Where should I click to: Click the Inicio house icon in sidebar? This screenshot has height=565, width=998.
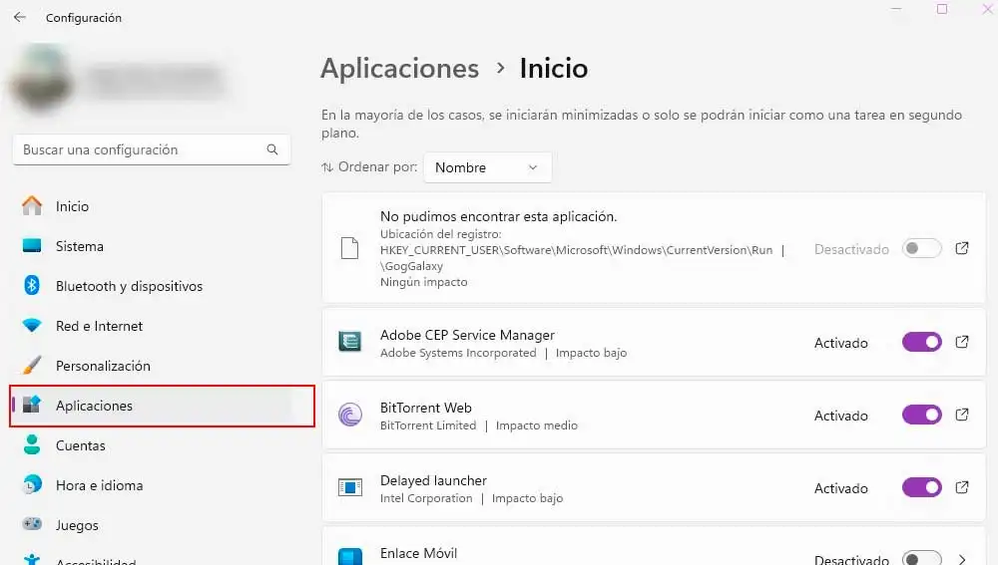click(x=32, y=205)
